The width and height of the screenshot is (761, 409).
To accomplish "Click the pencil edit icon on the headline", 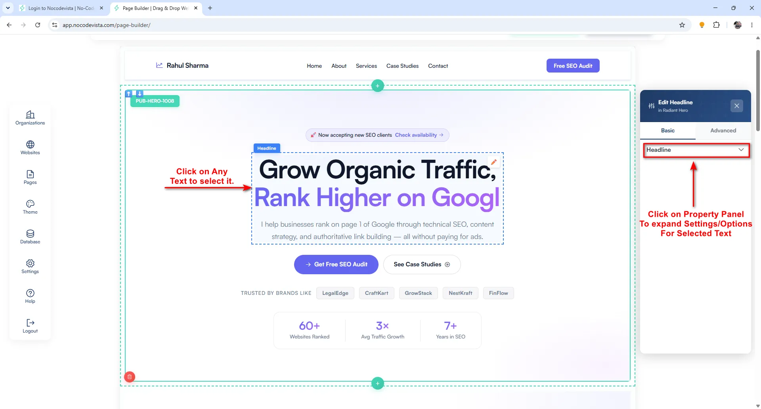I will [x=494, y=162].
